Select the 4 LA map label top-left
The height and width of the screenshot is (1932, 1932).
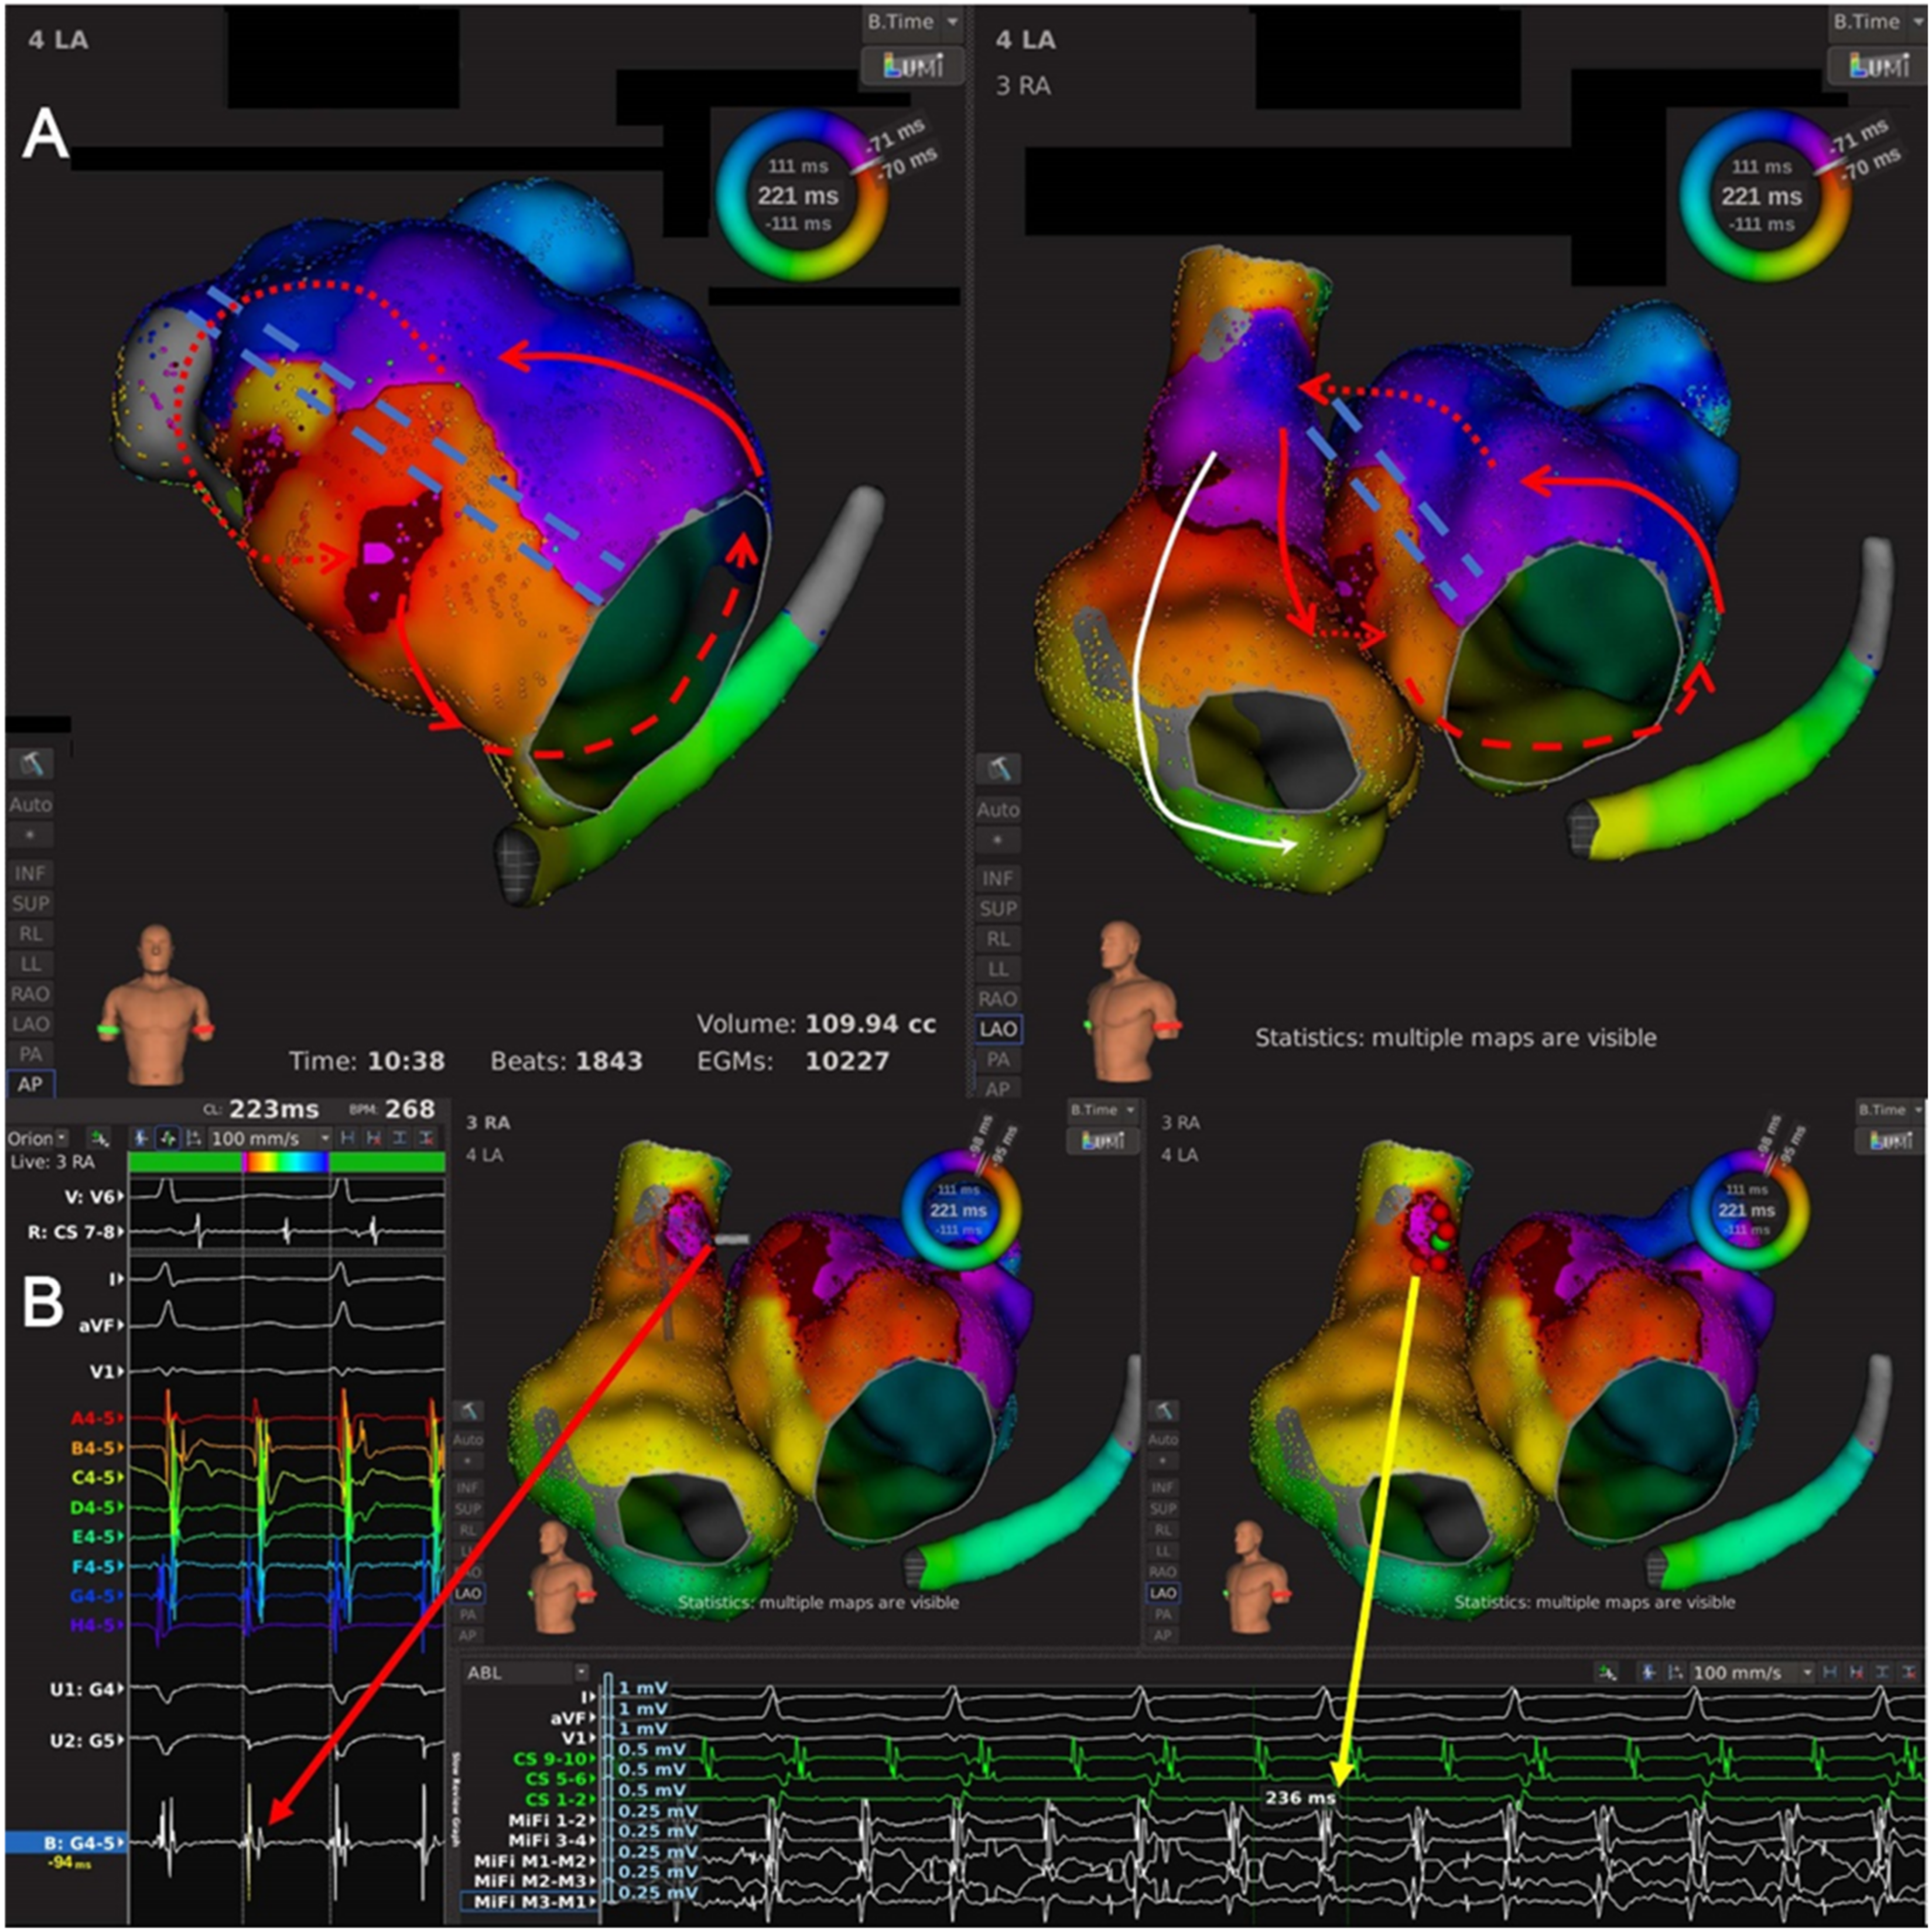pyautogui.click(x=58, y=40)
